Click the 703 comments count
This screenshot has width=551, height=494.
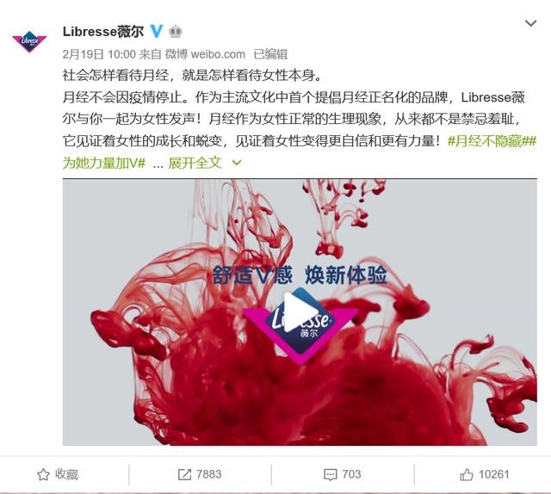click(351, 474)
